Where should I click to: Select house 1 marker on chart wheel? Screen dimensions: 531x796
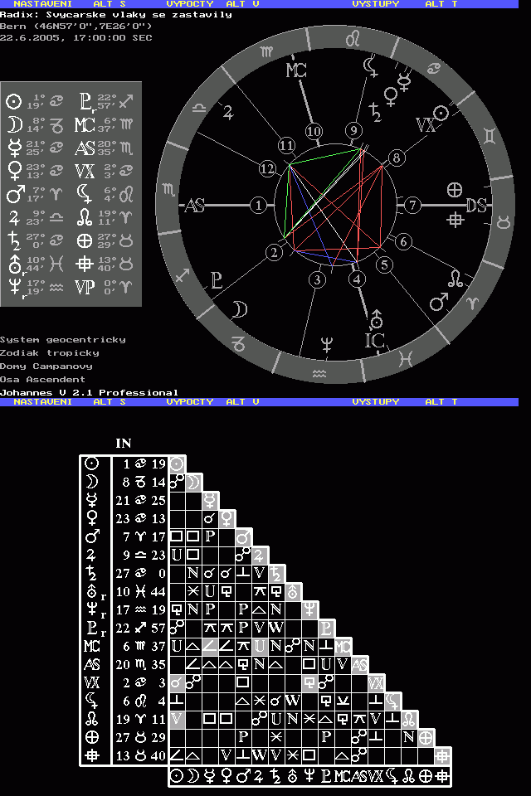[260, 205]
